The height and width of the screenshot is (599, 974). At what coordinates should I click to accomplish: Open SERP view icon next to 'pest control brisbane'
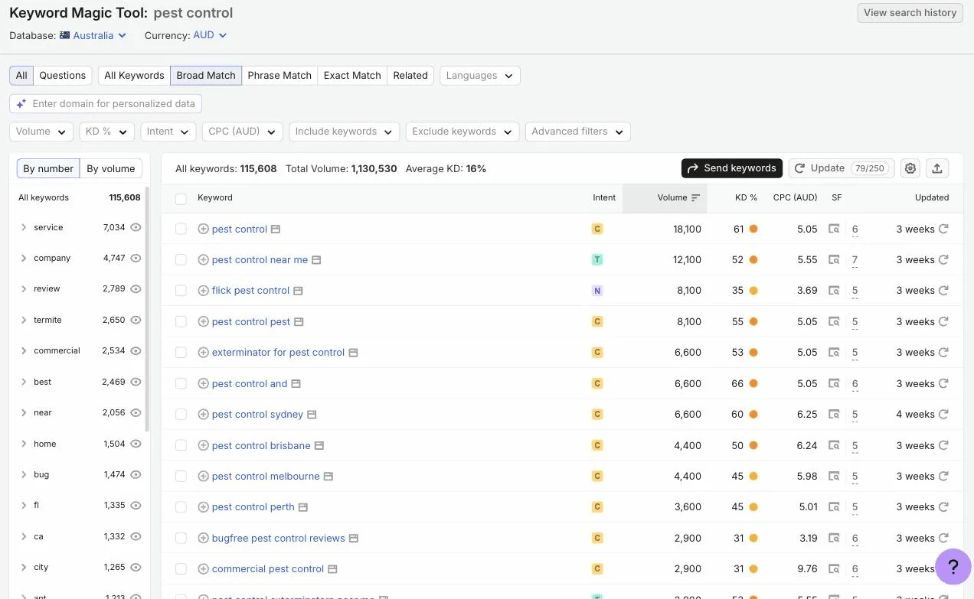click(319, 445)
